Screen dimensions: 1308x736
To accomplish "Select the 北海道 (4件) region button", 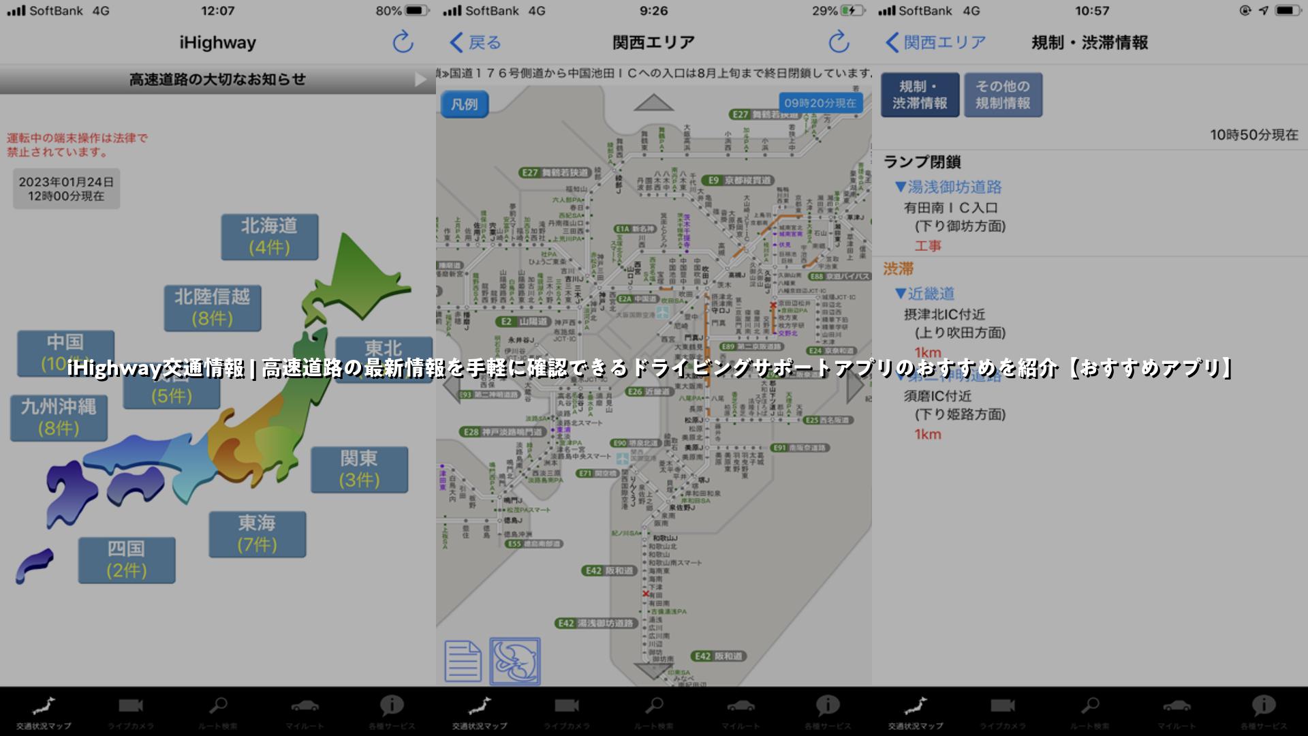I will pos(270,237).
